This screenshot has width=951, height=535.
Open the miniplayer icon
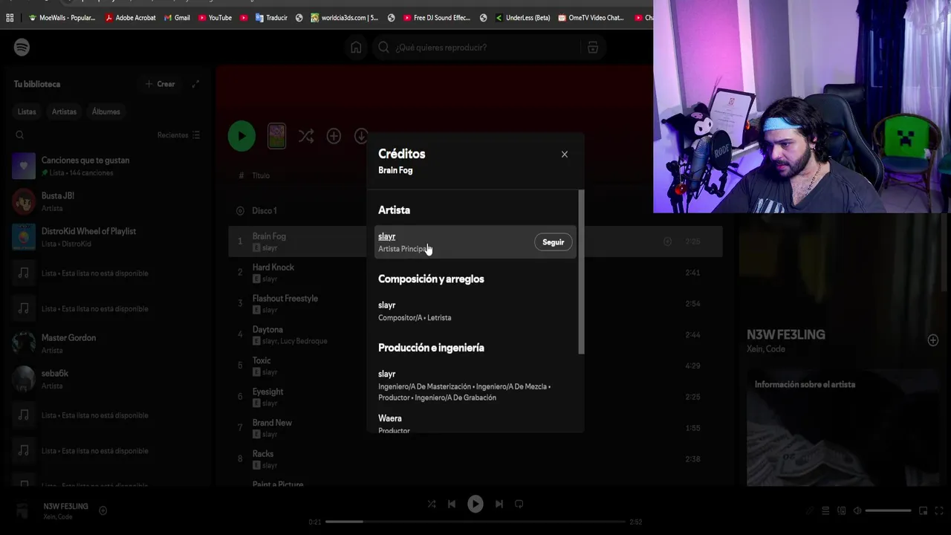pos(923,511)
